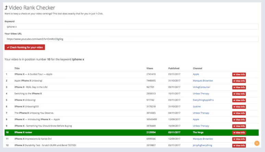The height and width of the screenshot is (152, 265).
Task: Click the Published column header
Action: click(x=174, y=68)
